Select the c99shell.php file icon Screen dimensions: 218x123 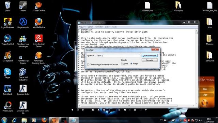(147, 6)
